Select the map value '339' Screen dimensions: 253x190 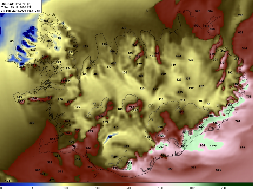33,50
